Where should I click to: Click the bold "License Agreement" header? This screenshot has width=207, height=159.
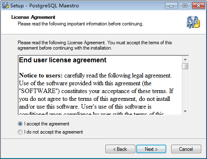[x=33, y=17]
